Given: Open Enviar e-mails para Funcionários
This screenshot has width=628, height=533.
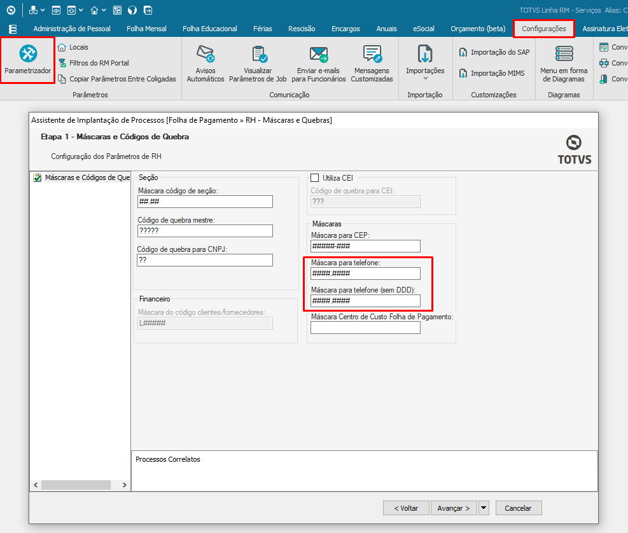Looking at the screenshot, I should coord(318,64).
